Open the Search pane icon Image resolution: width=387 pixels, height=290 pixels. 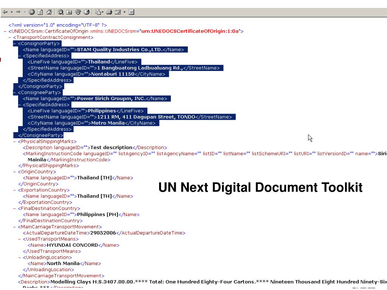pyautogui.click(x=60, y=12)
